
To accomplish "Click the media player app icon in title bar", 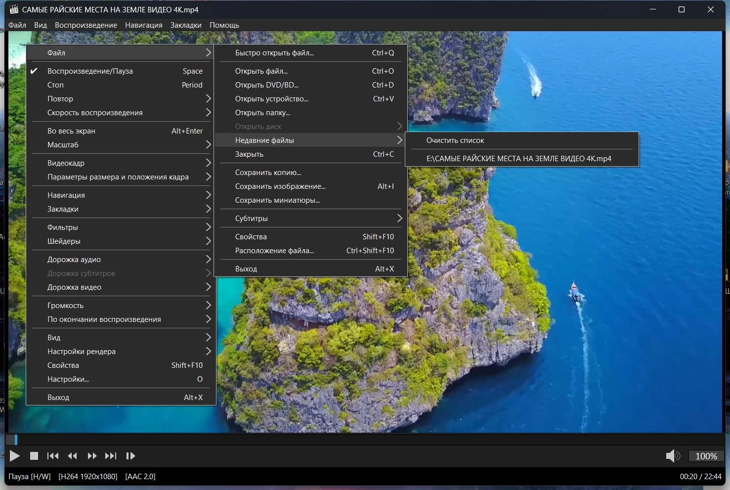I will (14, 9).
